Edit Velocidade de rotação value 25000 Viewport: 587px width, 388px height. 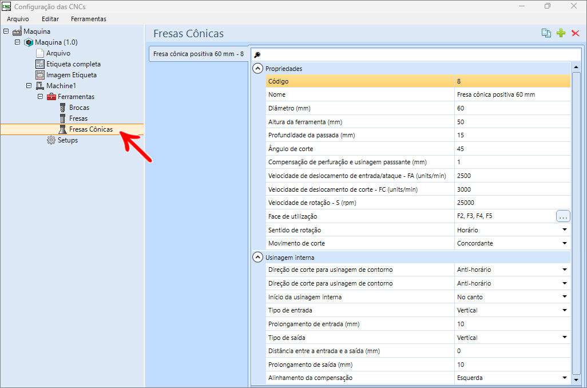point(512,203)
